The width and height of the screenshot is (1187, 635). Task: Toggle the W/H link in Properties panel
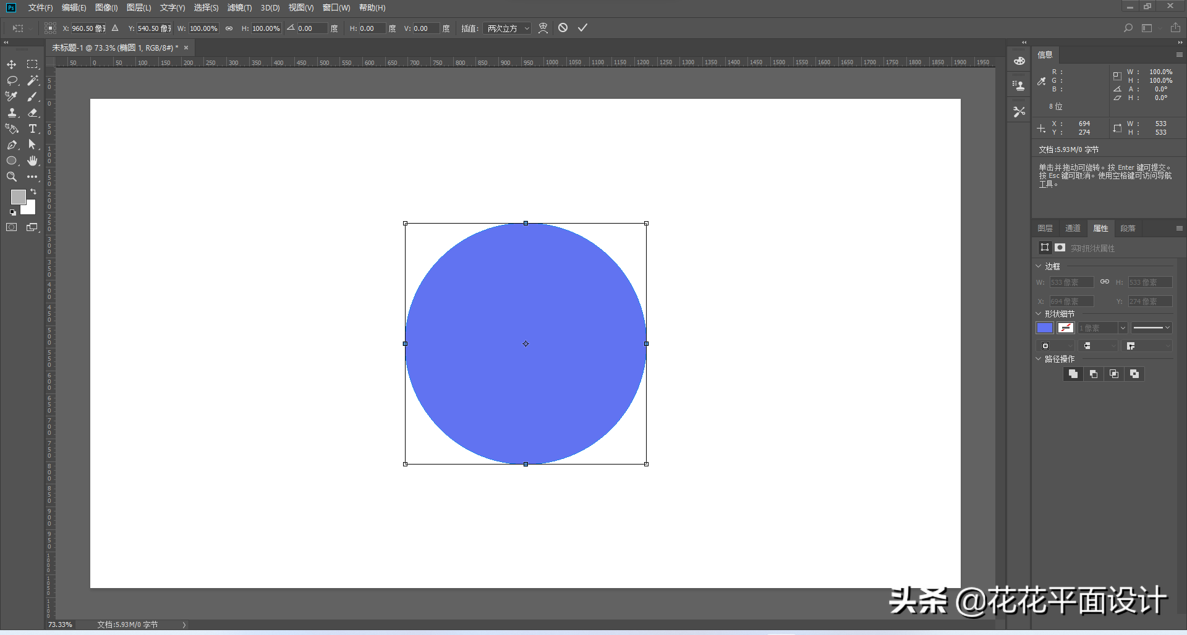[x=1104, y=282]
